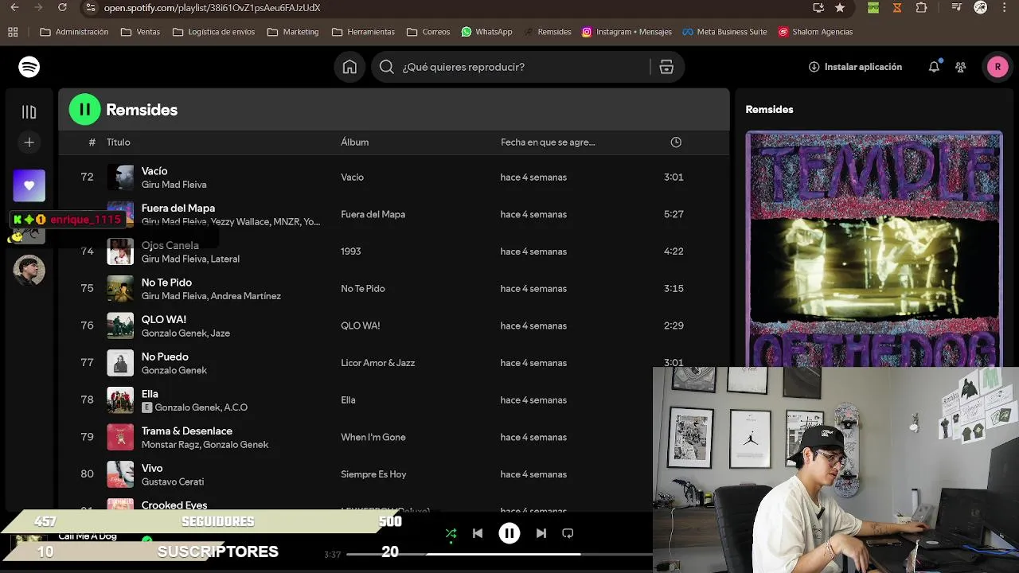1019x573 pixels.
Task: Click the Vivo cover thumbnail
Action: pyautogui.click(x=120, y=474)
